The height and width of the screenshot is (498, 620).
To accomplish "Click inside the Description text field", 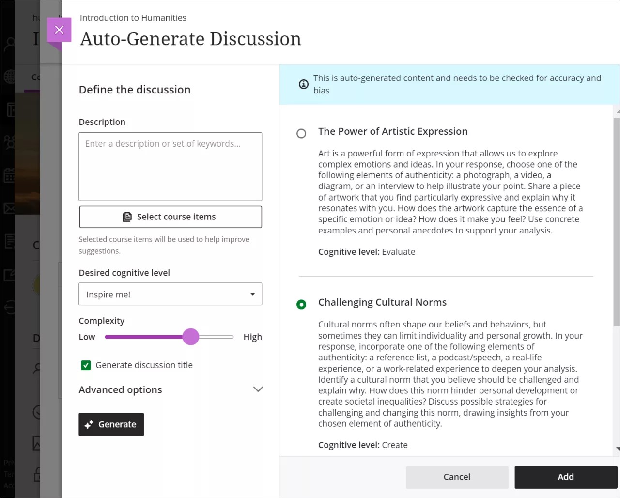I will [170, 166].
